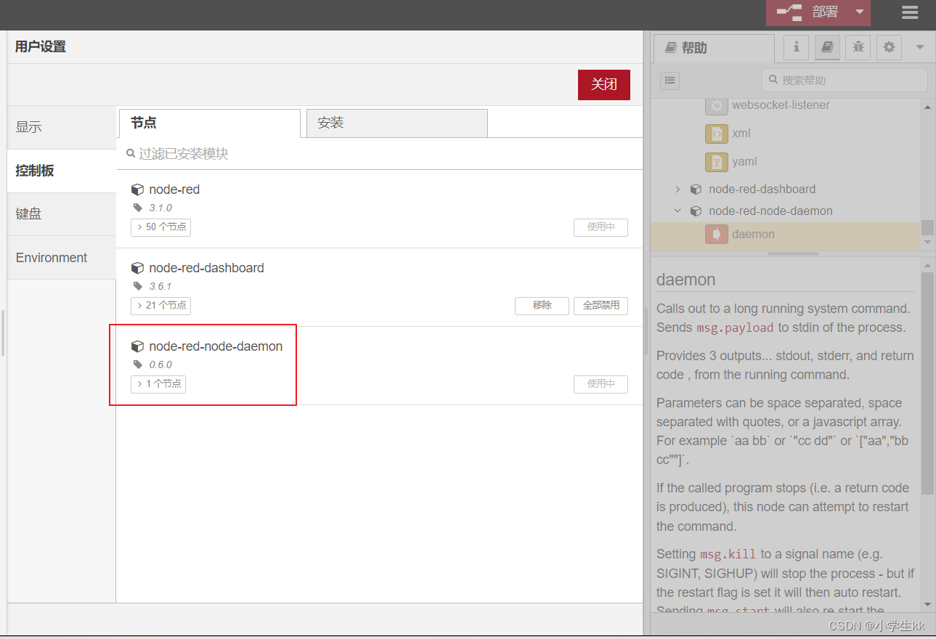Click the version tag icon beside 3.6.1
The width and height of the screenshot is (936, 639).
[138, 286]
